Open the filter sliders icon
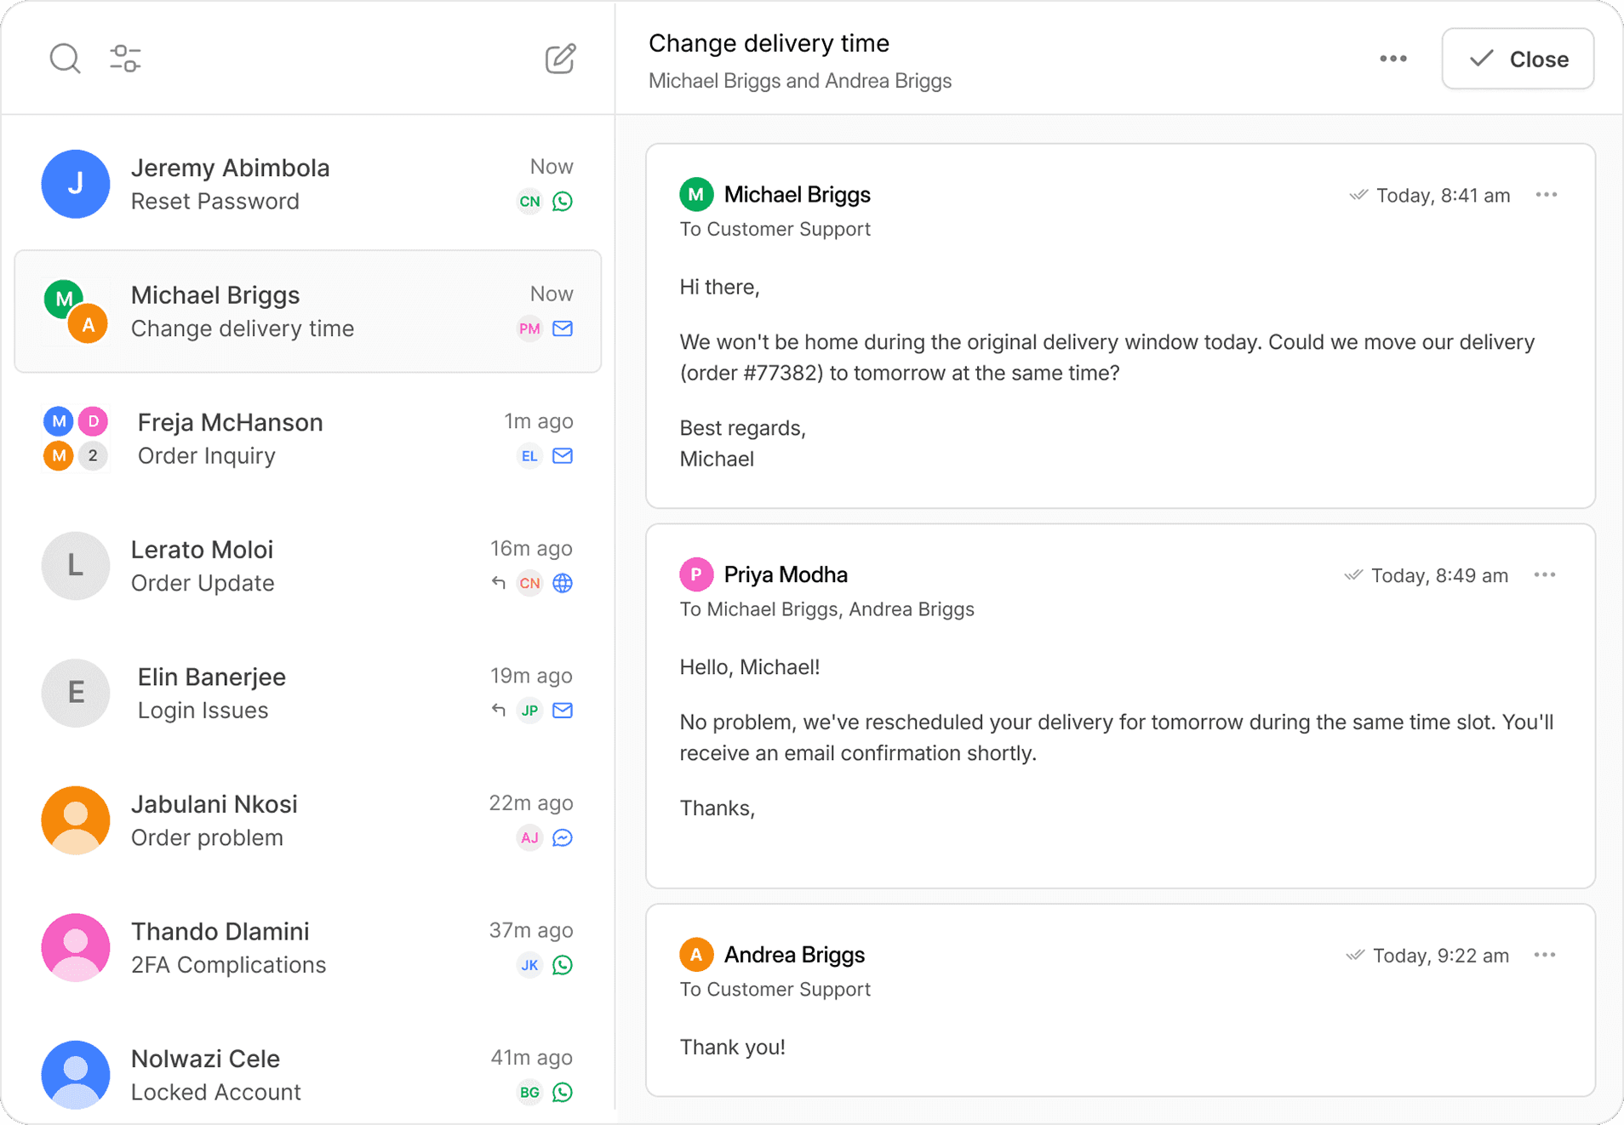Image resolution: width=1624 pixels, height=1125 pixels. 125,59
